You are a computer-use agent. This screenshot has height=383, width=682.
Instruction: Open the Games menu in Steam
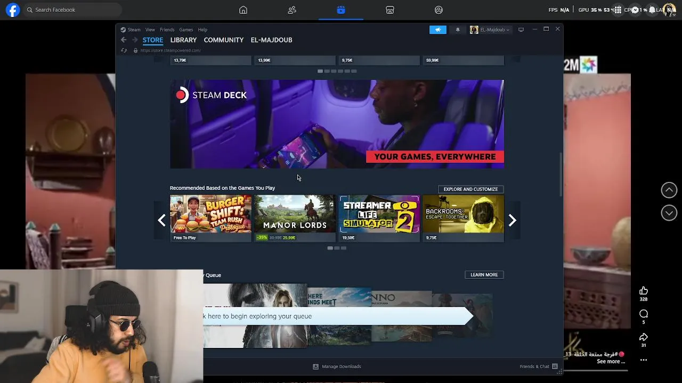(186, 30)
